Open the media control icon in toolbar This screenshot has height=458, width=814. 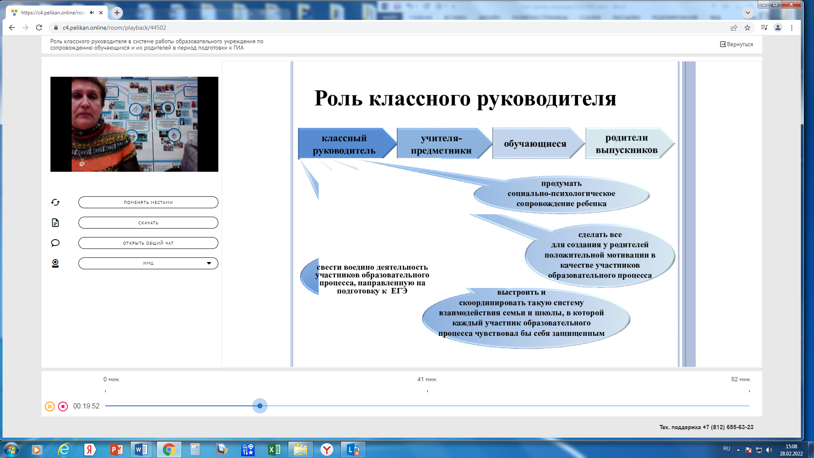[x=764, y=28]
